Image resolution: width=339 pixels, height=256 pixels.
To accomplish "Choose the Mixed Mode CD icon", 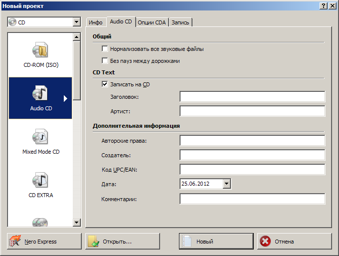I will click(40, 137).
